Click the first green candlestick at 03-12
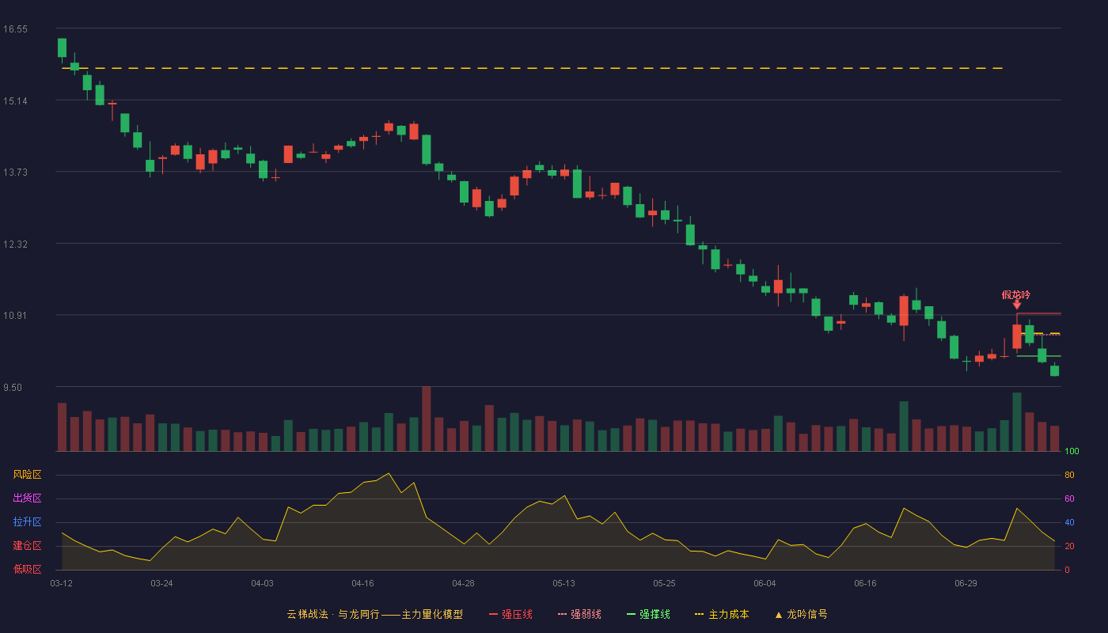Image resolution: width=1108 pixels, height=633 pixels. pos(62,47)
